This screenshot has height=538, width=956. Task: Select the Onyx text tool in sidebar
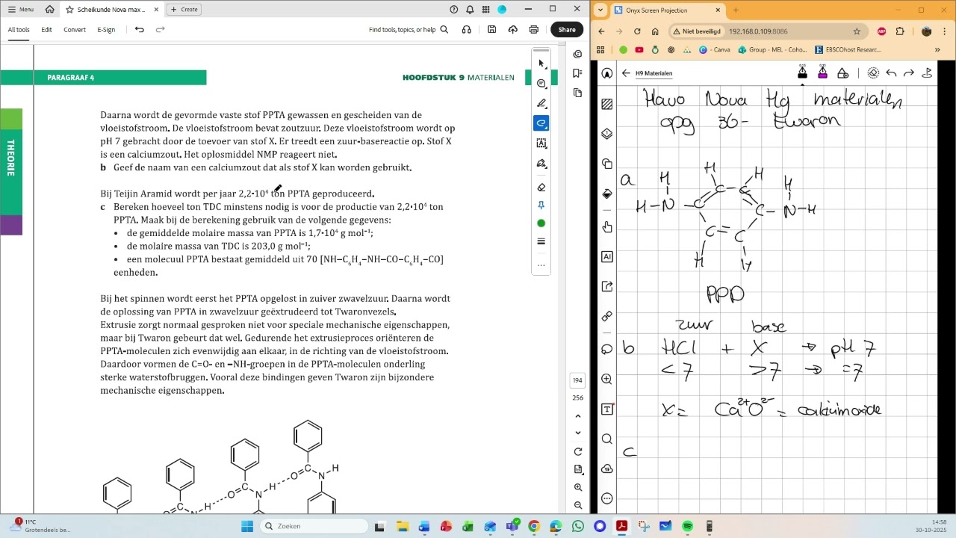coord(606,409)
